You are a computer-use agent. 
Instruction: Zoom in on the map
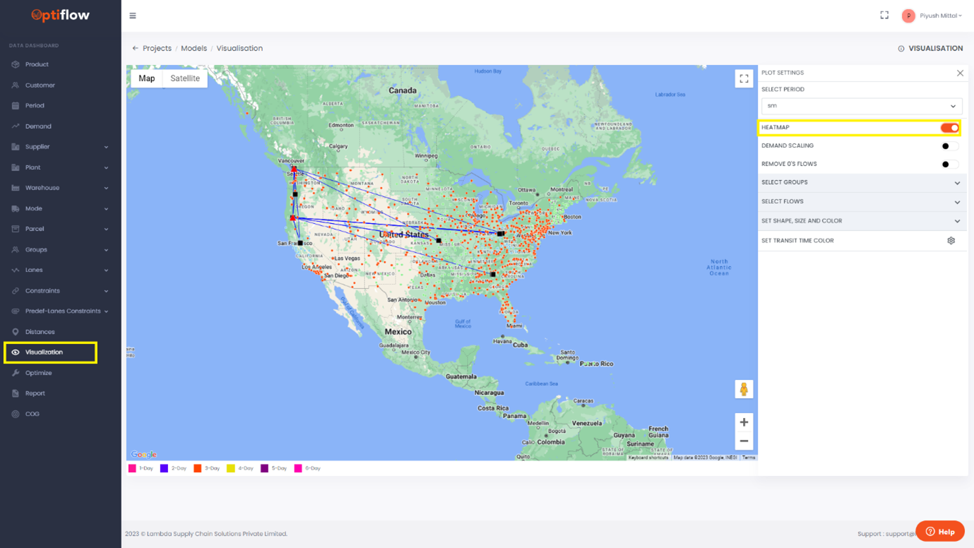744,422
